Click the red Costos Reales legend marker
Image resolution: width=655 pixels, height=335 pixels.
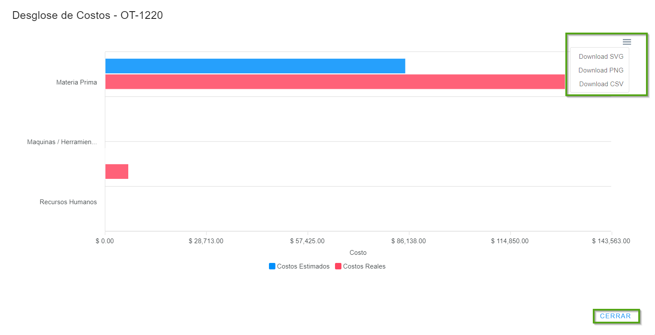[338, 266]
